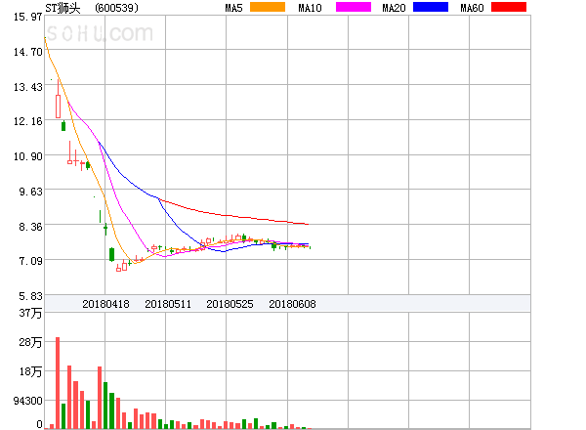The height and width of the screenshot is (430, 586).
Task: Click the 9.63 price axis label
Action: (30, 192)
